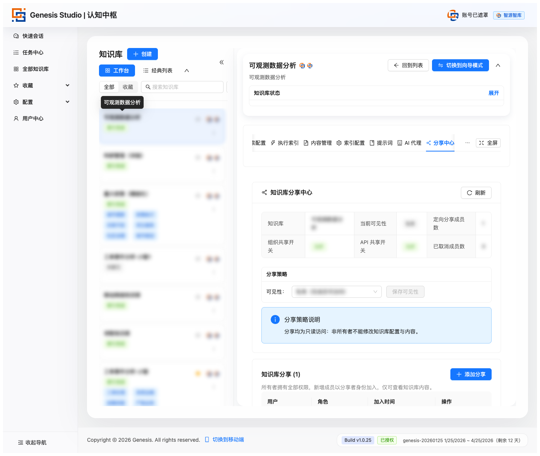Open the Content Management tab

(318, 143)
